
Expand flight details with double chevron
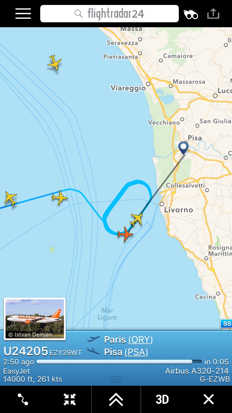tap(116, 399)
